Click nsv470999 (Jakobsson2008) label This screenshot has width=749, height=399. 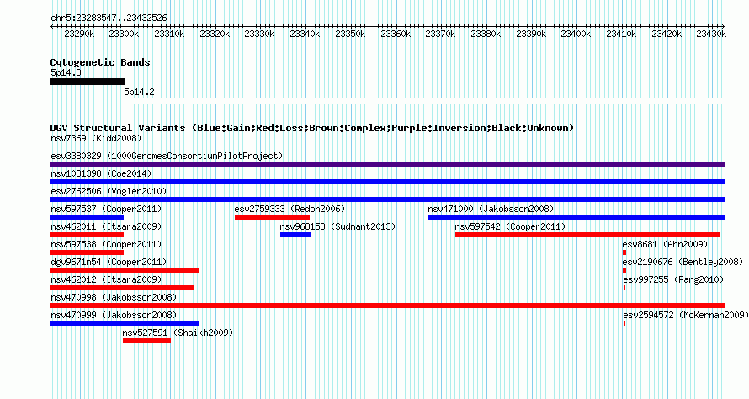pos(114,316)
